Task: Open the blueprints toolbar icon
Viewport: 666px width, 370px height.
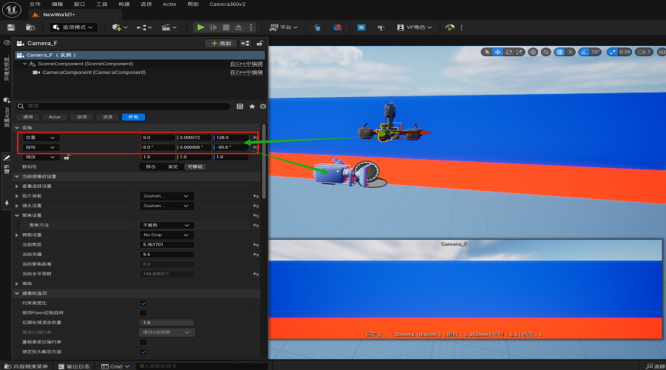Action: pos(144,27)
